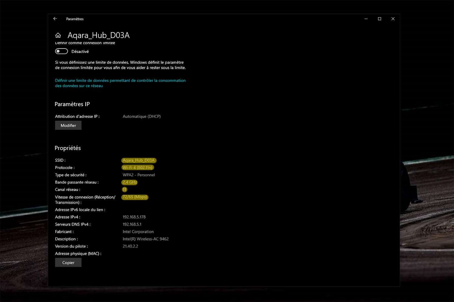Screen dimensions: 454x302
Task: Select the driver version 21.40.2.2
Action: point(130,246)
